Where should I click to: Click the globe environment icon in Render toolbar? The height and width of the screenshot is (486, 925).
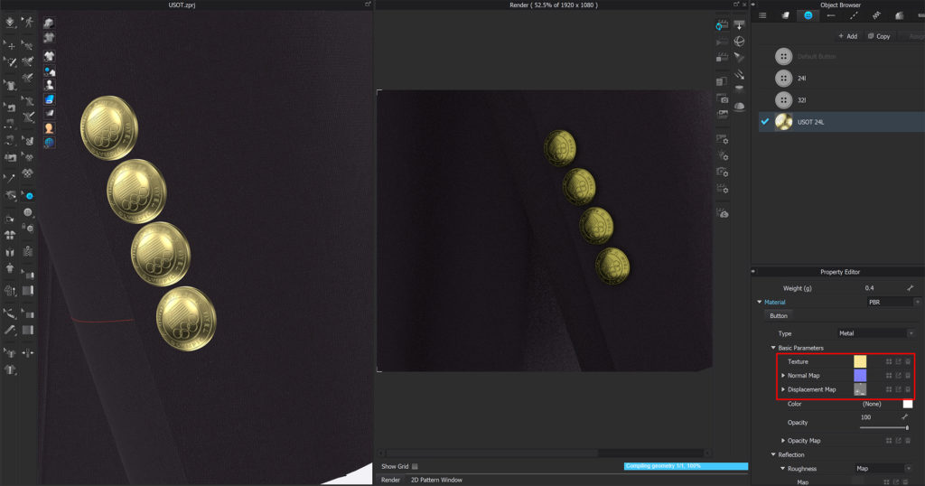coord(739,42)
